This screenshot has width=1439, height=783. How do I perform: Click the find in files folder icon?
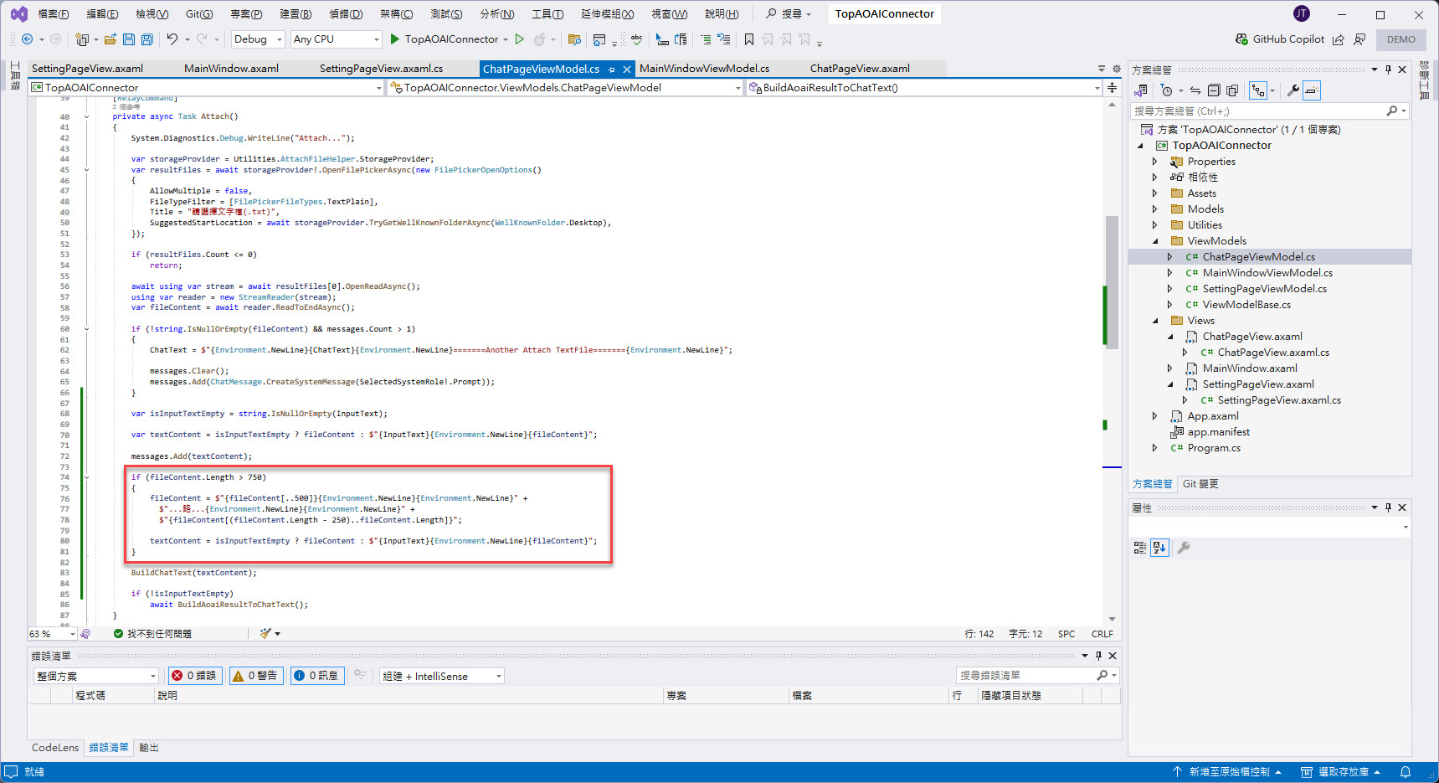click(x=574, y=39)
